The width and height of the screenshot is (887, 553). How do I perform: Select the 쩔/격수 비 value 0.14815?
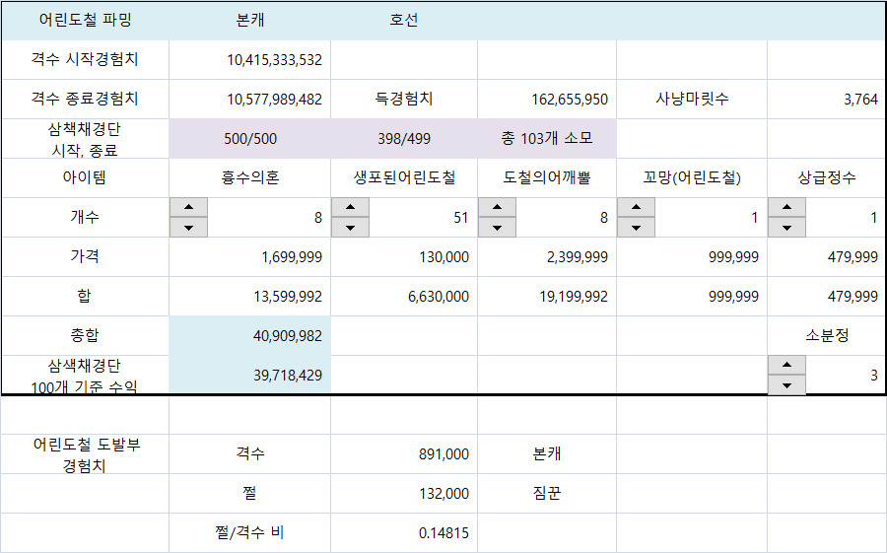click(404, 533)
